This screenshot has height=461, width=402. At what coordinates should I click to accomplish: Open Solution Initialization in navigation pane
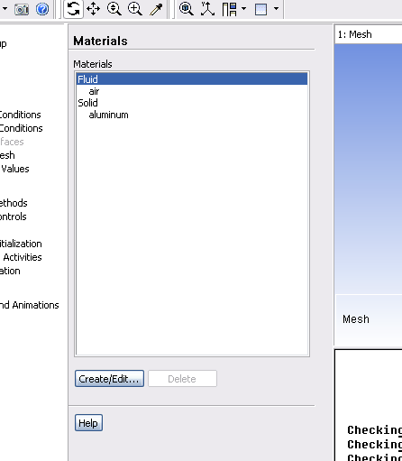coord(21,244)
